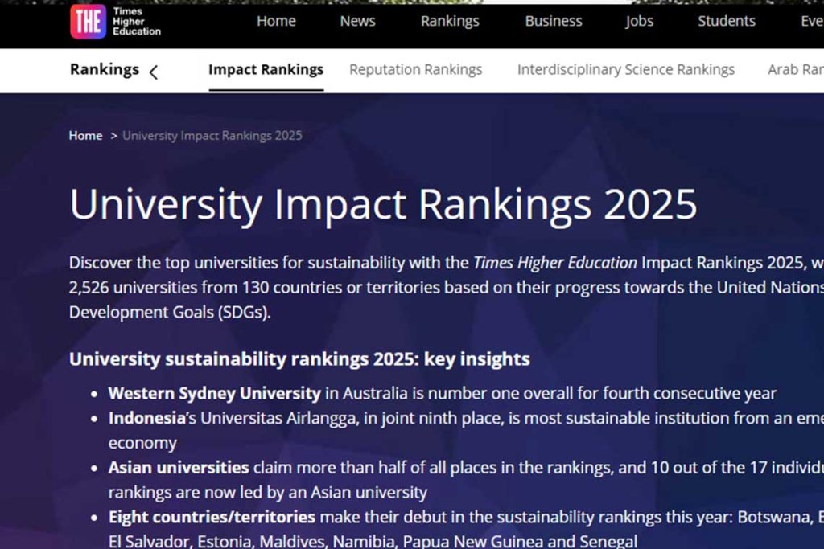
Task: Go to Business section
Action: pos(554,21)
